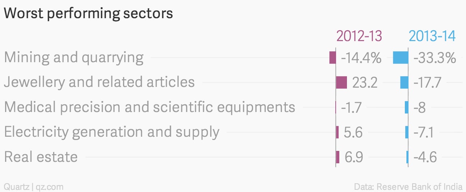This screenshot has height=192, width=466.
Task: Select the Jewellery 2012-13 purple bar
Action: (x=341, y=83)
